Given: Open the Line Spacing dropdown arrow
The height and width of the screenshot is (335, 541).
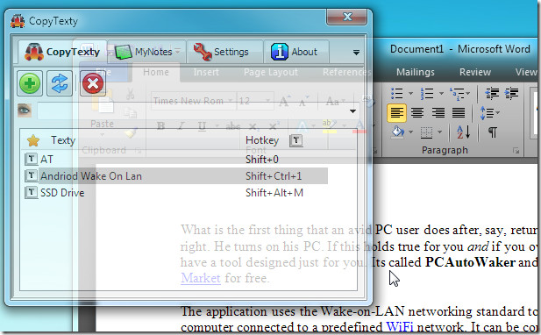Looking at the screenshot, I should tap(497, 112).
